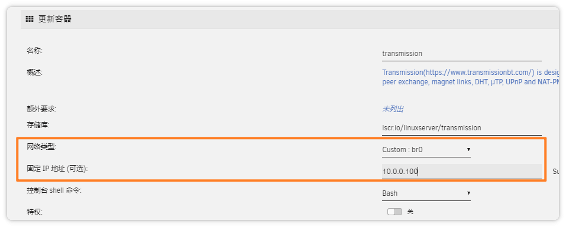Click the 控制台 shell 命令 label

coord(54,190)
